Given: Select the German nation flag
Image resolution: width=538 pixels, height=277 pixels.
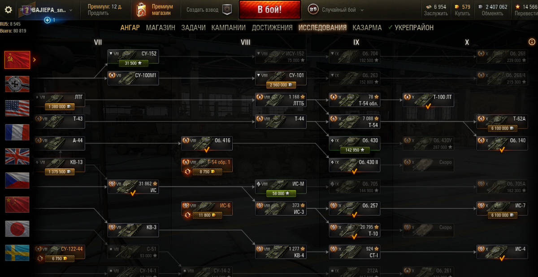Looking at the screenshot, I should (17, 84).
